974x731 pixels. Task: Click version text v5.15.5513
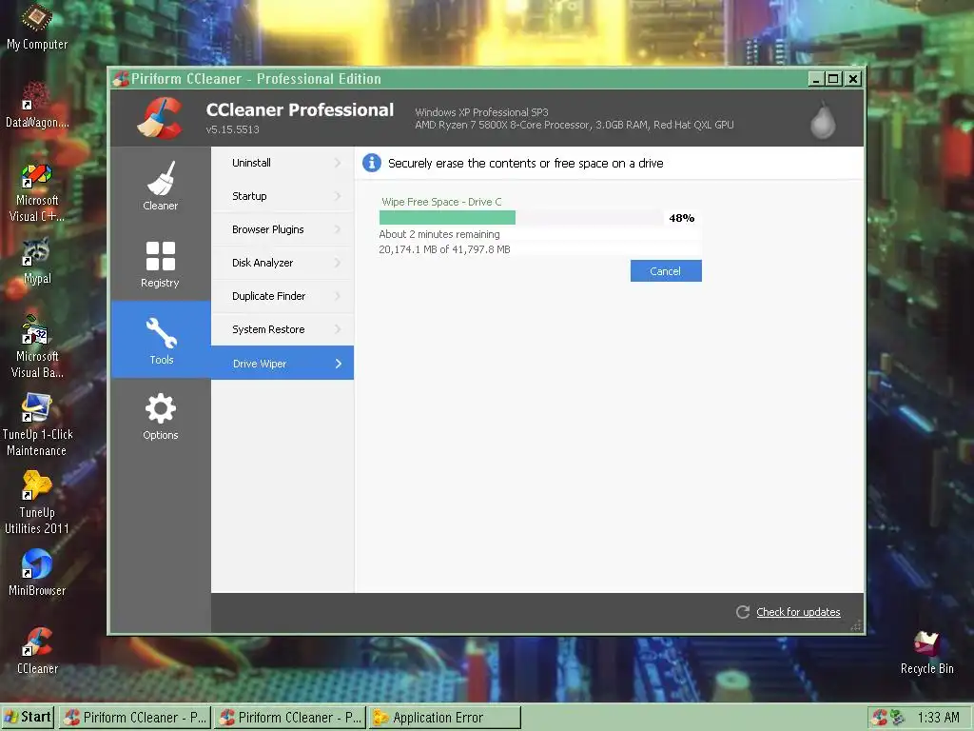click(232, 129)
